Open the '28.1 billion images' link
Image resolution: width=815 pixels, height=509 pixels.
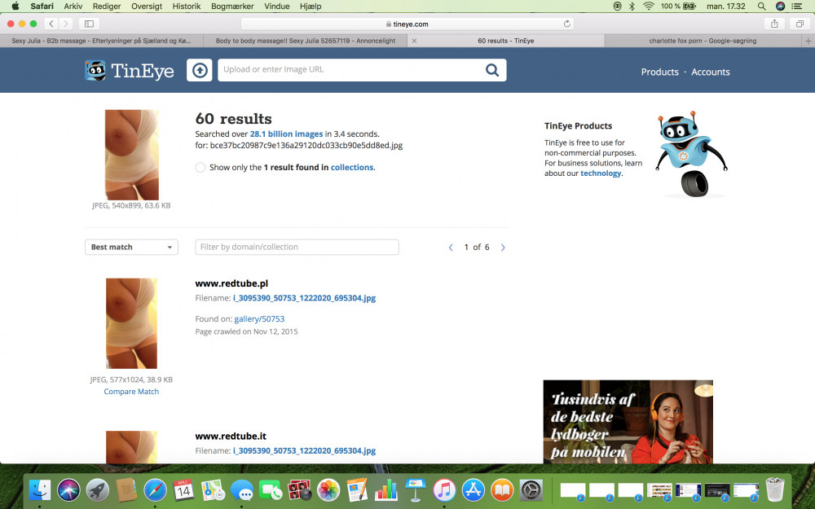(286, 134)
